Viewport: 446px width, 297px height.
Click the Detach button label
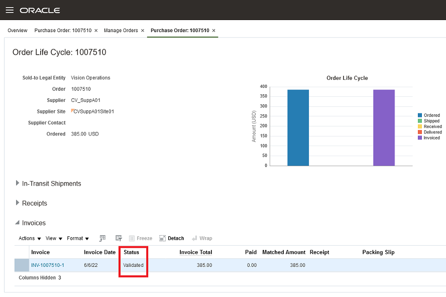tap(176, 238)
